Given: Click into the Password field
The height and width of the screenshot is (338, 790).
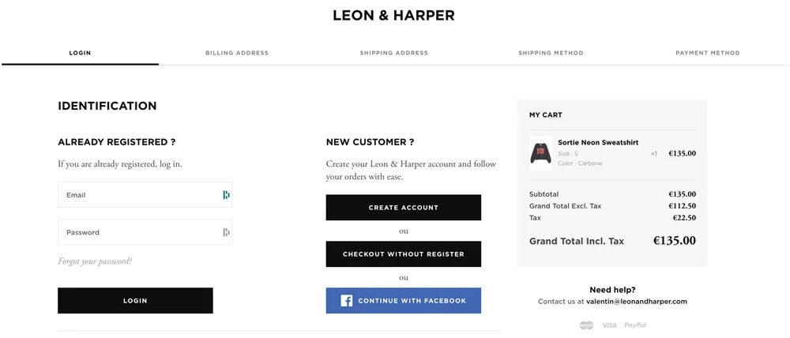Looking at the screenshot, I should point(138,232).
